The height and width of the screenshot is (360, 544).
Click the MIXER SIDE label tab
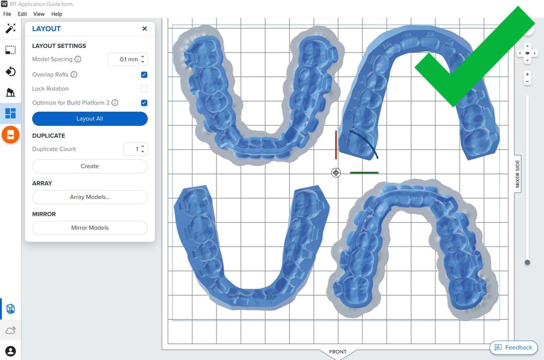click(x=517, y=174)
